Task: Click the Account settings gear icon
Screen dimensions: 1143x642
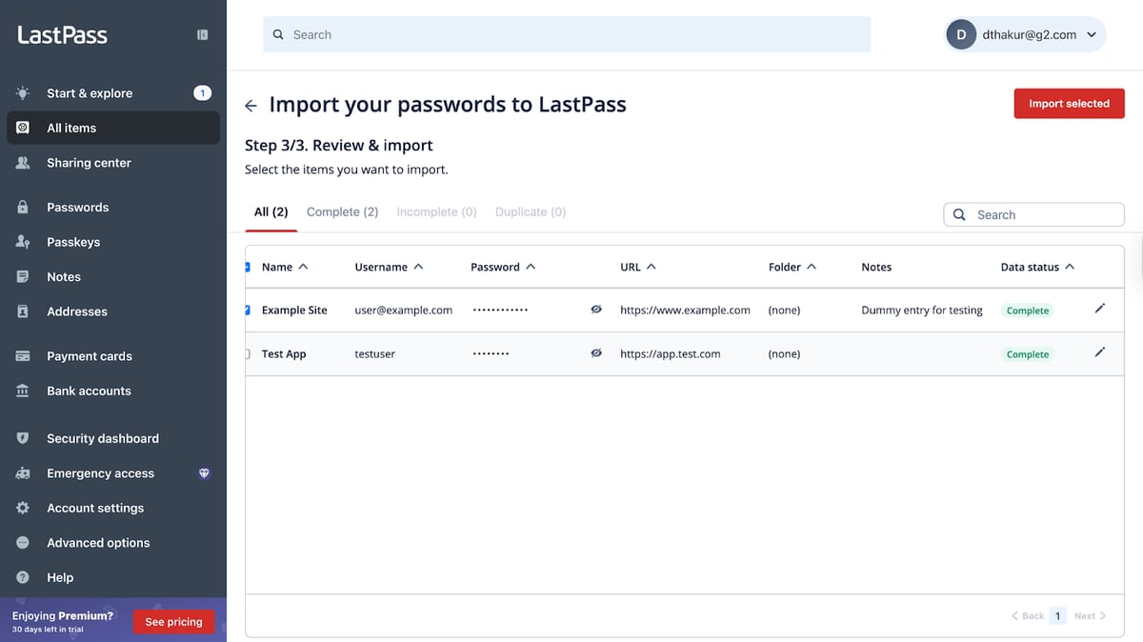Action: point(23,508)
